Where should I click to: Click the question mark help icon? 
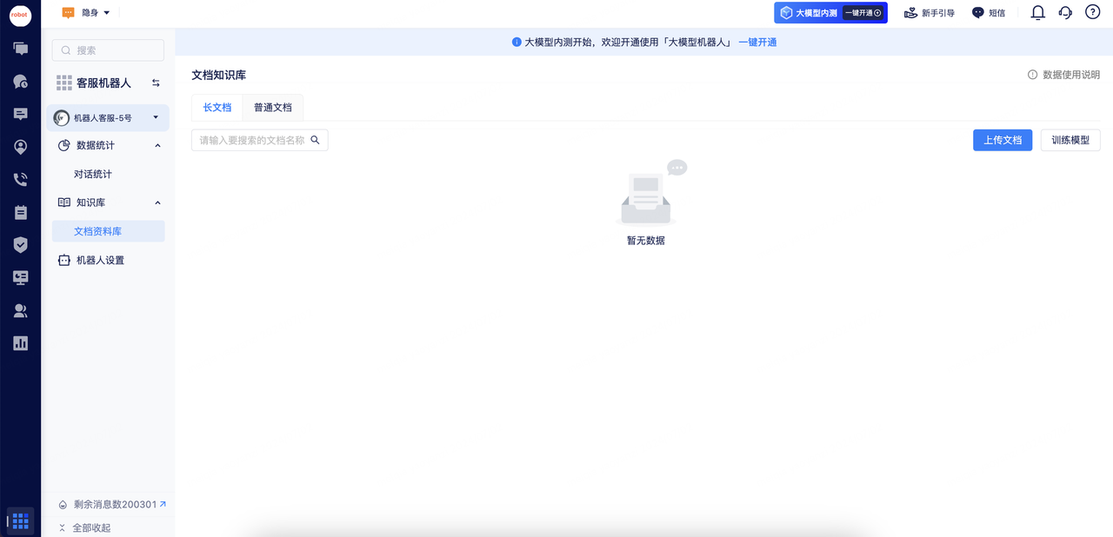point(1093,12)
